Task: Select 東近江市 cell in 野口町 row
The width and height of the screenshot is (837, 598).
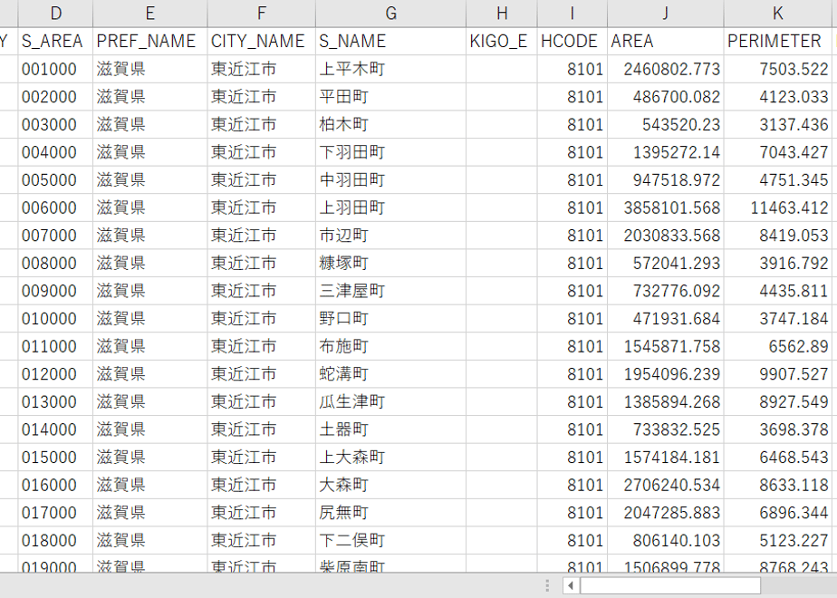Action: (x=262, y=319)
